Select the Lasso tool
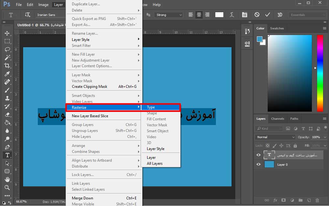 point(7,49)
